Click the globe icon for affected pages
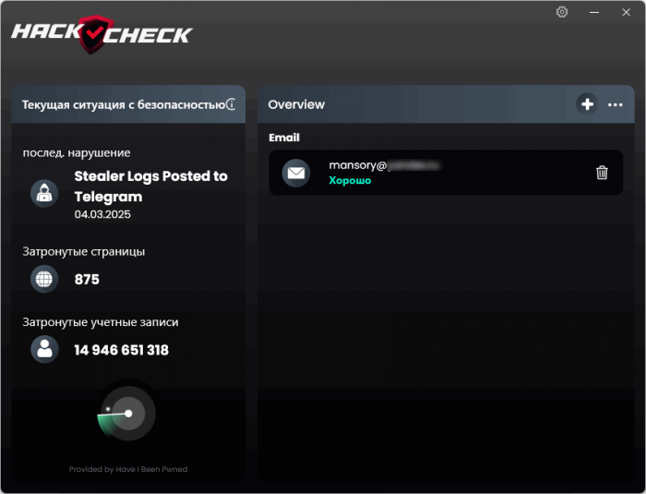 pyautogui.click(x=44, y=279)
